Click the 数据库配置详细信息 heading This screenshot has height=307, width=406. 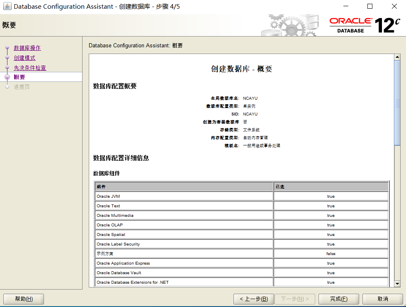click(x=121, y=158)
